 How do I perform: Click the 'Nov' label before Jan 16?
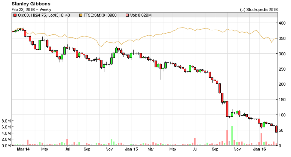coord(237,149)
